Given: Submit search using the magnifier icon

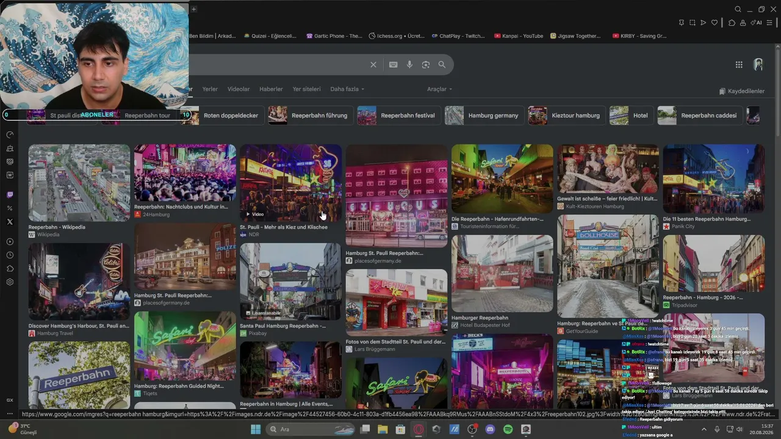Looking at the screenshot, I should coord(442,65).
